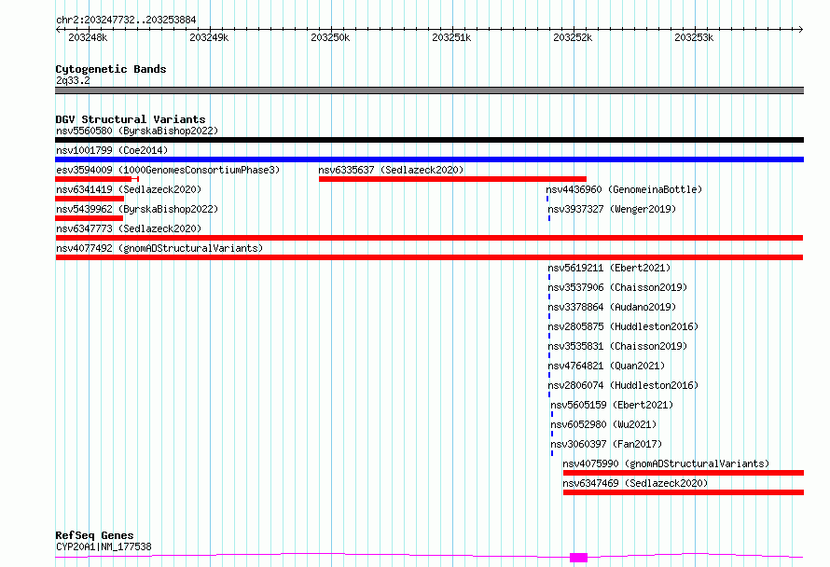Open nsv2806074 (Huddleston2016) label
The width and height of the screenshot is (830, 567).
pyautogui.click(x=623, y=385)
